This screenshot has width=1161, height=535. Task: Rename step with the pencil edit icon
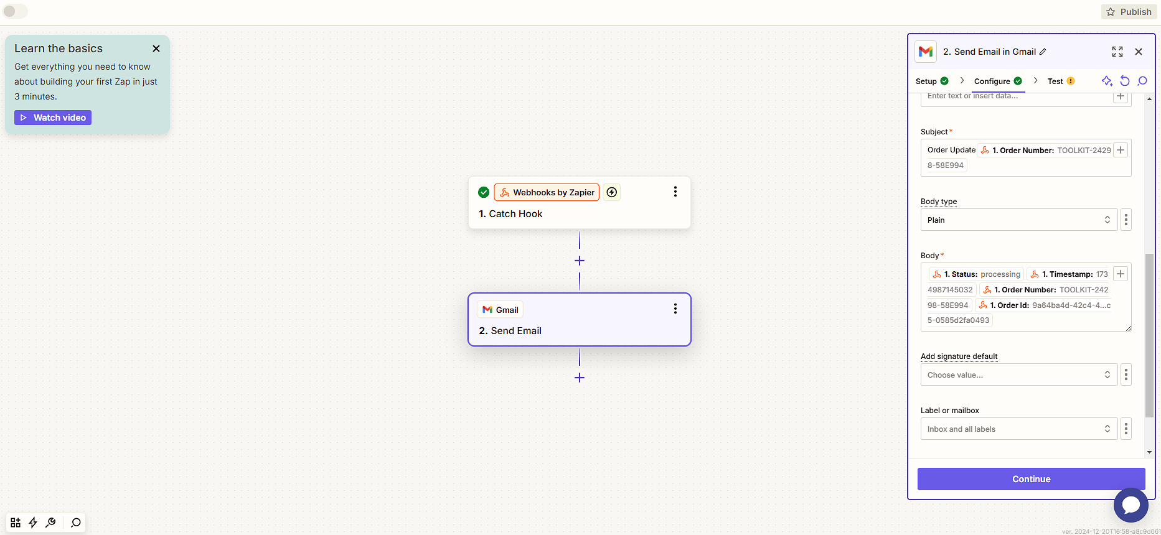point(1043,52)
